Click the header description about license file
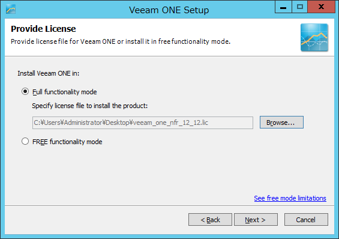This screenshot has width=339, height=239. (121, 41)
